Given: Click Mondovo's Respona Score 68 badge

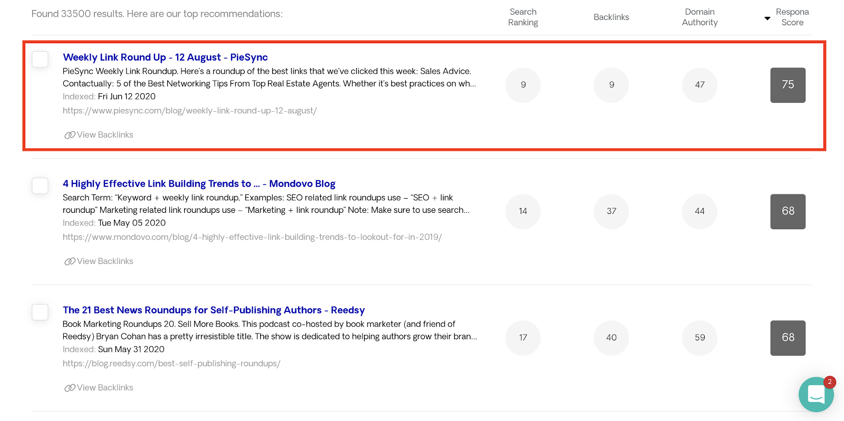Looking at the screenshot, I should pyautogui.click(x=788, y=211).
